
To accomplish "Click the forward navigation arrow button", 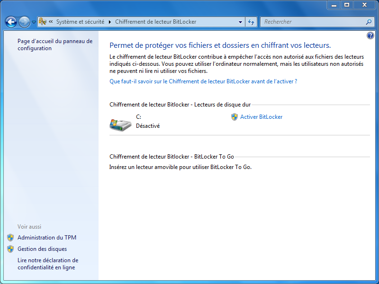I will (24, 22).
